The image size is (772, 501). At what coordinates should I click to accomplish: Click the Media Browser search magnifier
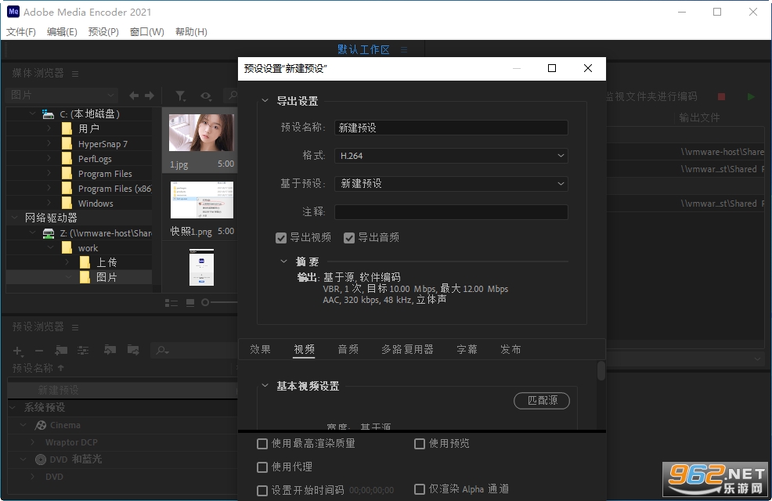coord(231,95)
